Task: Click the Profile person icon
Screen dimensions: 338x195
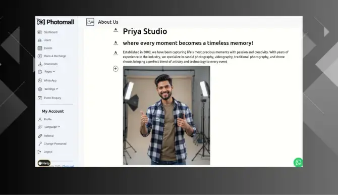Action: [x=40, y=119]
